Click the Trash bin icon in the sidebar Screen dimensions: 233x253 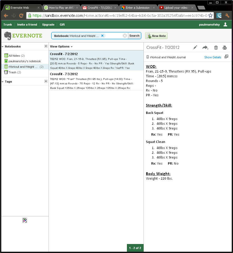(x=6, y=72)
